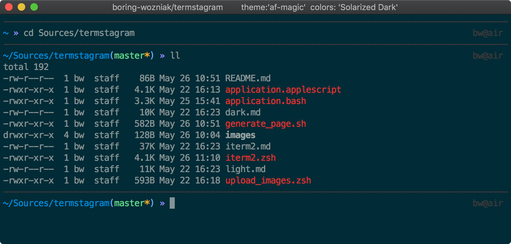Click the light.md file name
This screenshot has width=511, height=244.
(x=245, y=169)
